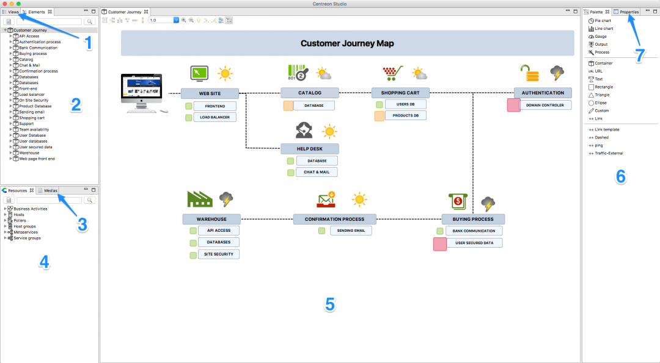Select the Gauge tool in Palette
This screenshot has width=660, height=363.
[600, 37]
